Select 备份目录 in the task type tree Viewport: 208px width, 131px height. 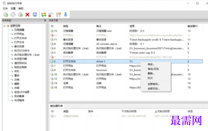pyautogui.click(x=19, y=46)
